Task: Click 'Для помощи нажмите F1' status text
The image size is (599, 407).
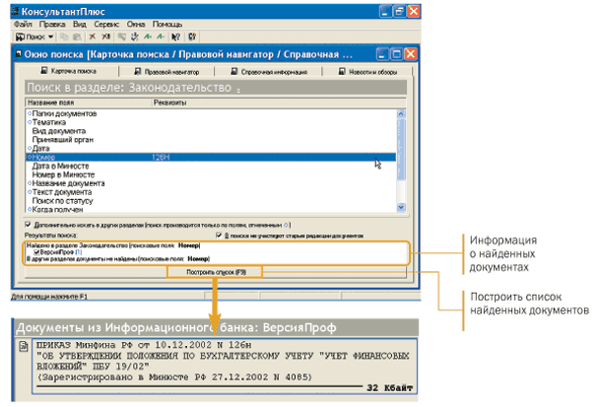Action: tap(49, 297)
